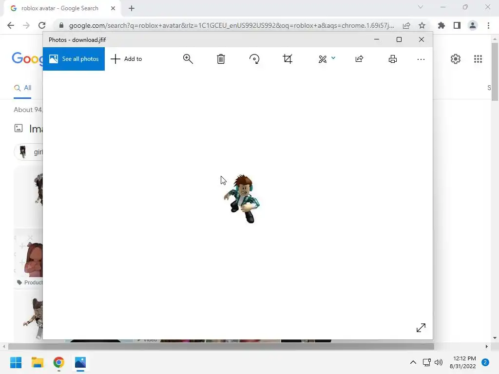Bookmark this tab with the star icon

coord(422,25)
